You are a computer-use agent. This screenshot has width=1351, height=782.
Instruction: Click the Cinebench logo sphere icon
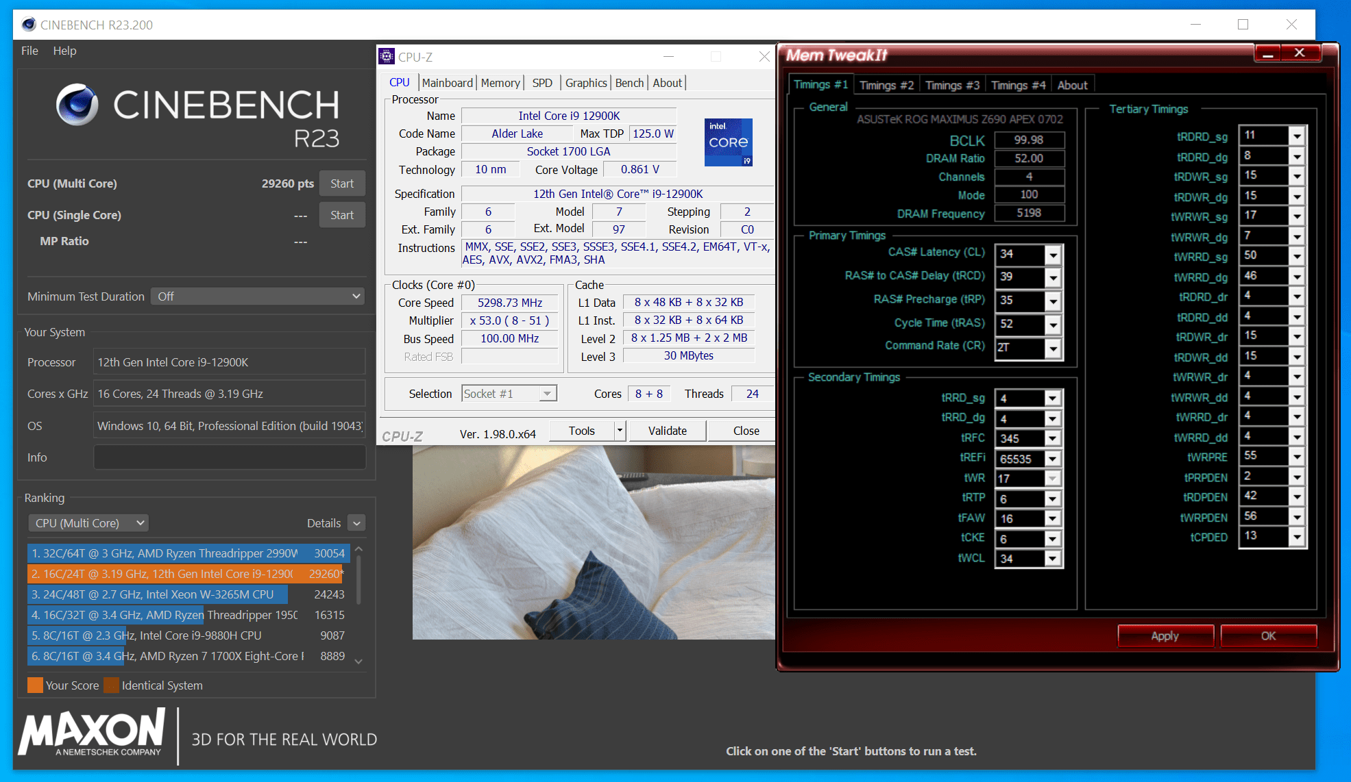77,105
